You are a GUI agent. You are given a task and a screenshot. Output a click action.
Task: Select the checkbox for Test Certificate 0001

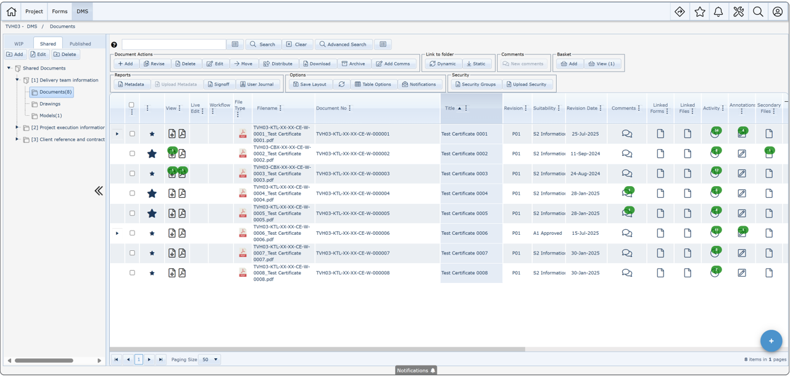tap(132, 134)
